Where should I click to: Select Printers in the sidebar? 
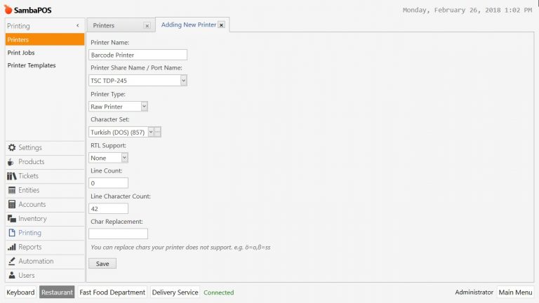click(x=45, y=39)
